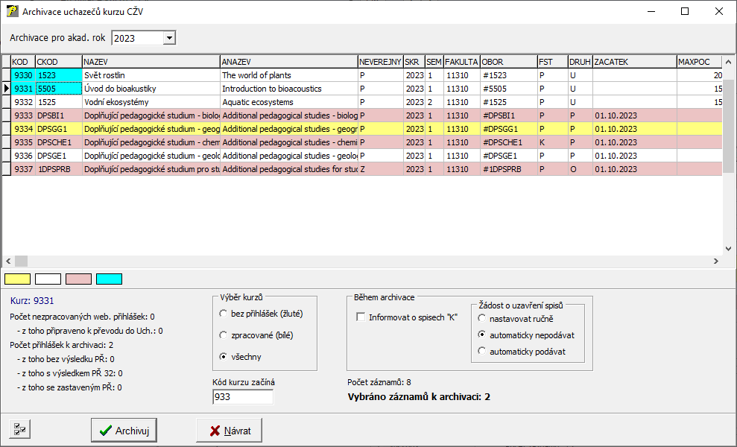Click the FAKULTA column header
The height and width of the screenshot is (447, 737).
461,62
